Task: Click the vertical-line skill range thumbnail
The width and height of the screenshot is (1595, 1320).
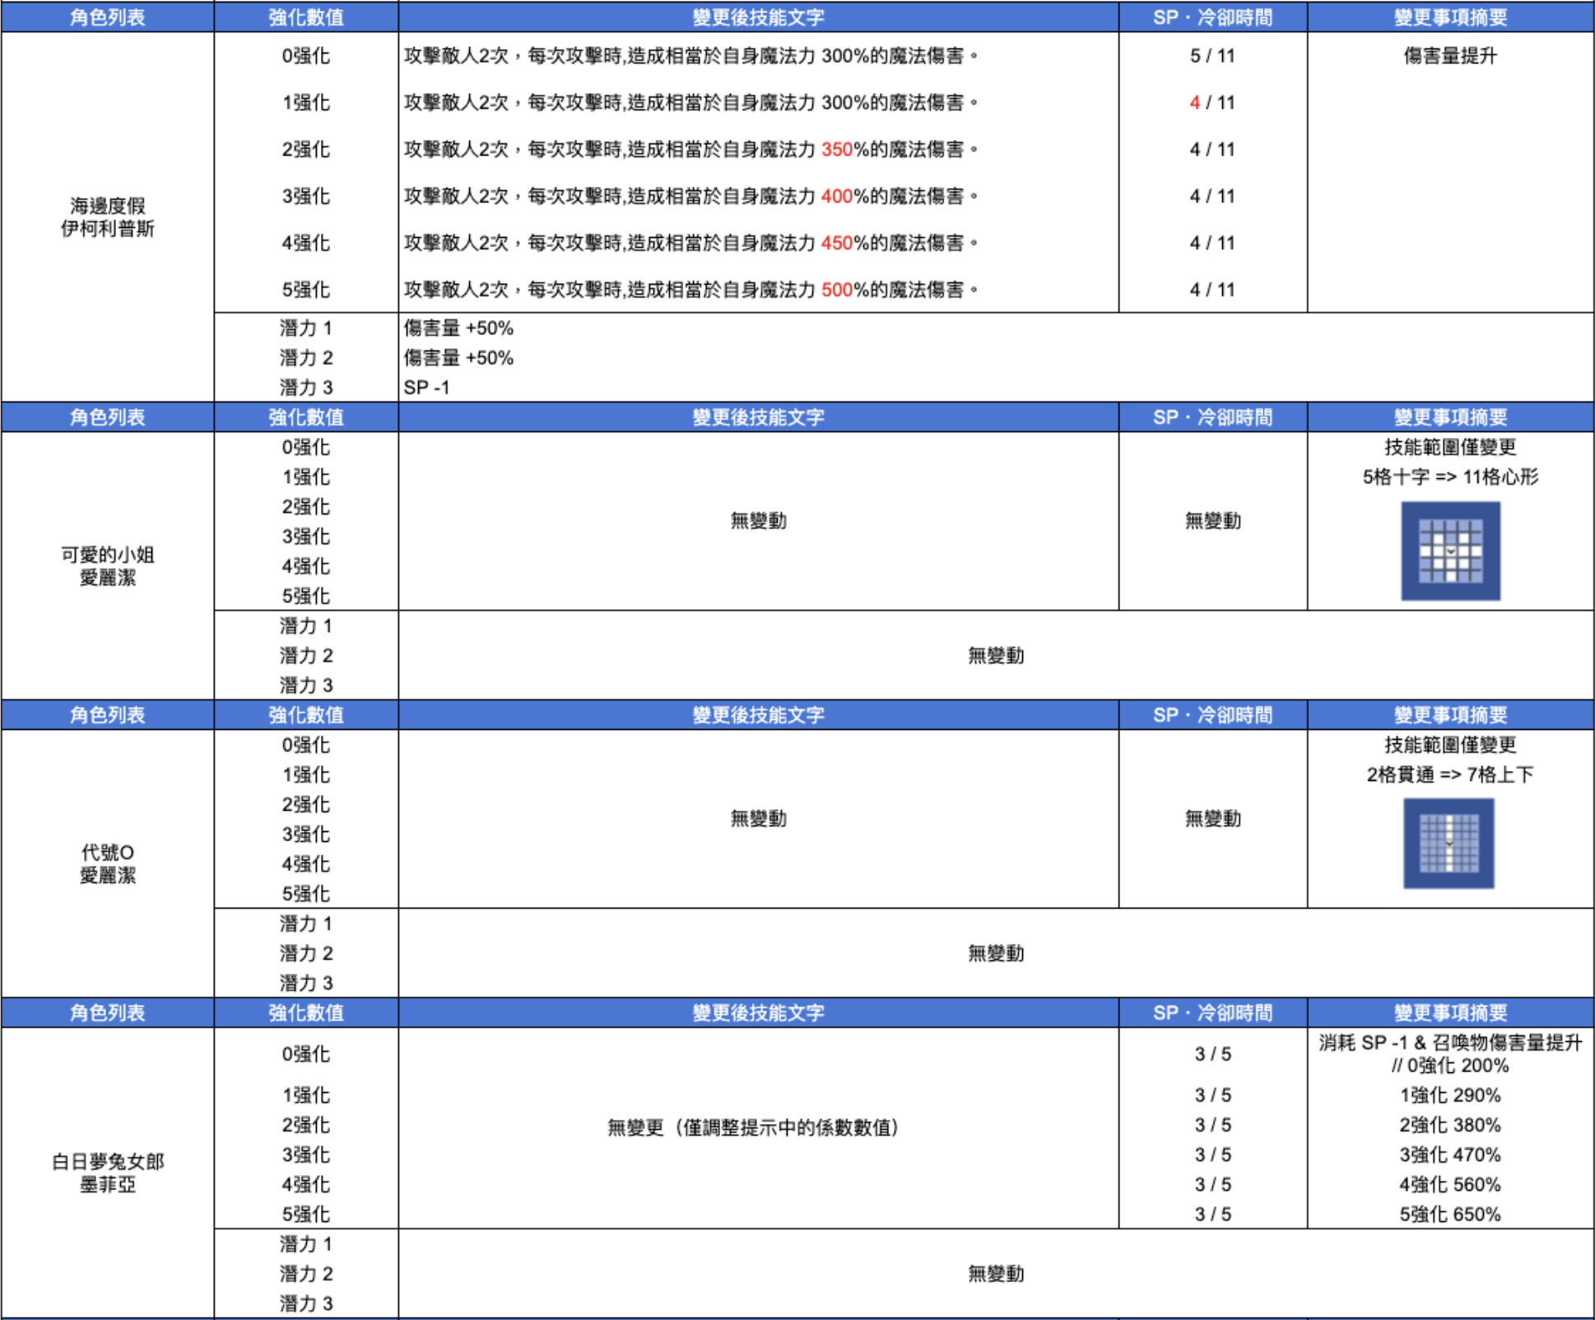Action: pyautogui.click(x=1449, y=844)
